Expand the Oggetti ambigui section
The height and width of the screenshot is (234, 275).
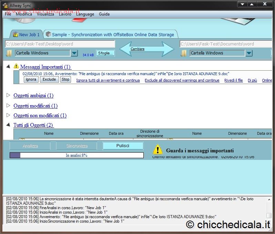(9, 95)
